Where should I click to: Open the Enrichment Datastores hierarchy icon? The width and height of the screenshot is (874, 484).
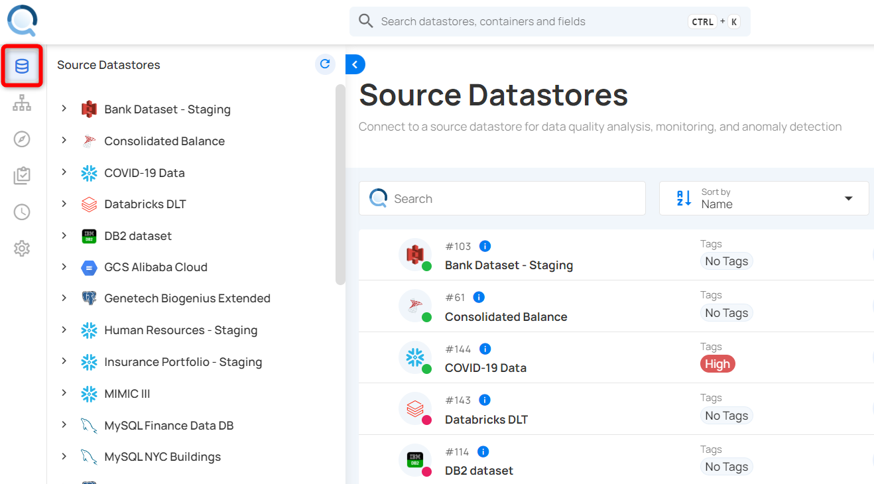[x=22, y=103]
